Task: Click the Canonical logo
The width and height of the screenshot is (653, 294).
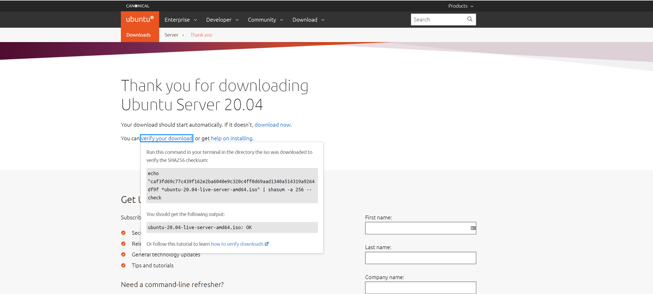Action: point(137,6)
